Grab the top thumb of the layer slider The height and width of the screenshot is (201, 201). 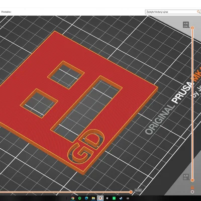[x=192, y=28]
